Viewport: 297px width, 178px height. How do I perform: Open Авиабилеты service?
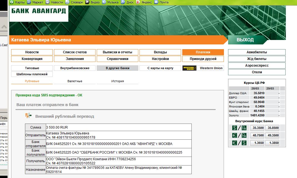coord(257,52)
